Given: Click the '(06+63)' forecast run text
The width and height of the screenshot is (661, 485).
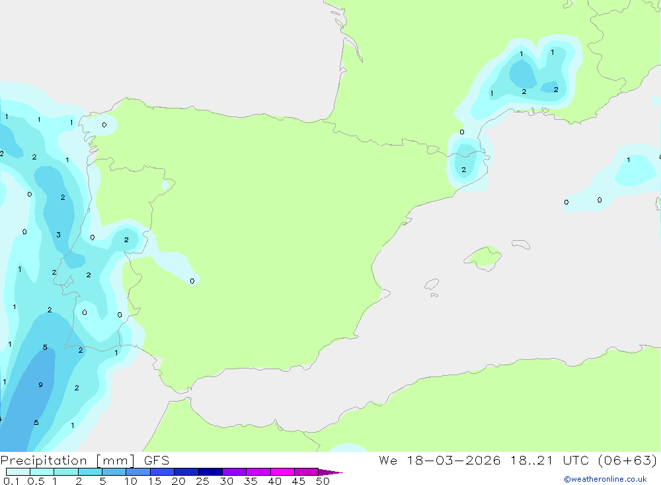Looking at the screenshot, I should point(628,460).
